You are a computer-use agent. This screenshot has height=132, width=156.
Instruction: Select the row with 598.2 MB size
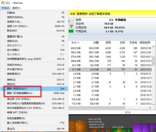(110, 52)
